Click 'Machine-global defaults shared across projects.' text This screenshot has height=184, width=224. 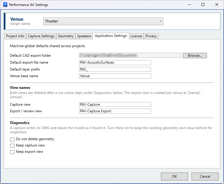point(48,46)
